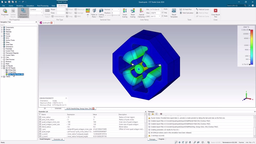Open the Normal axis dropdown
256x144 pixels.
[x=115, y=10]
